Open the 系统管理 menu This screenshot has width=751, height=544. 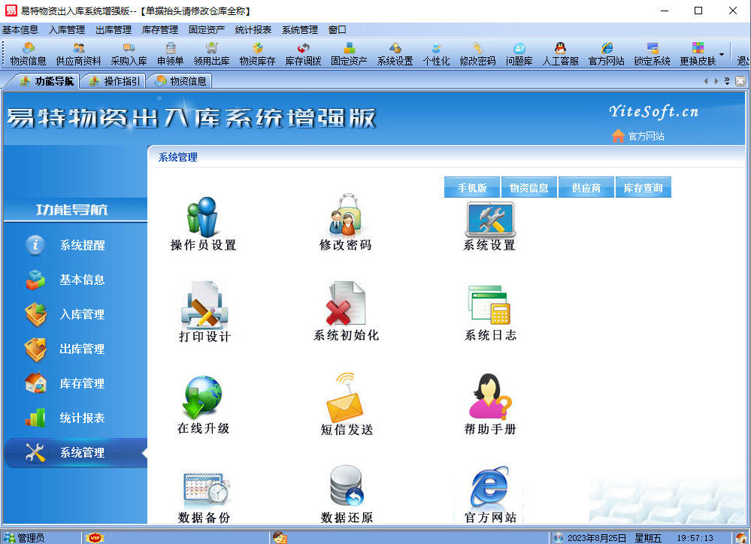pos(300,30)
